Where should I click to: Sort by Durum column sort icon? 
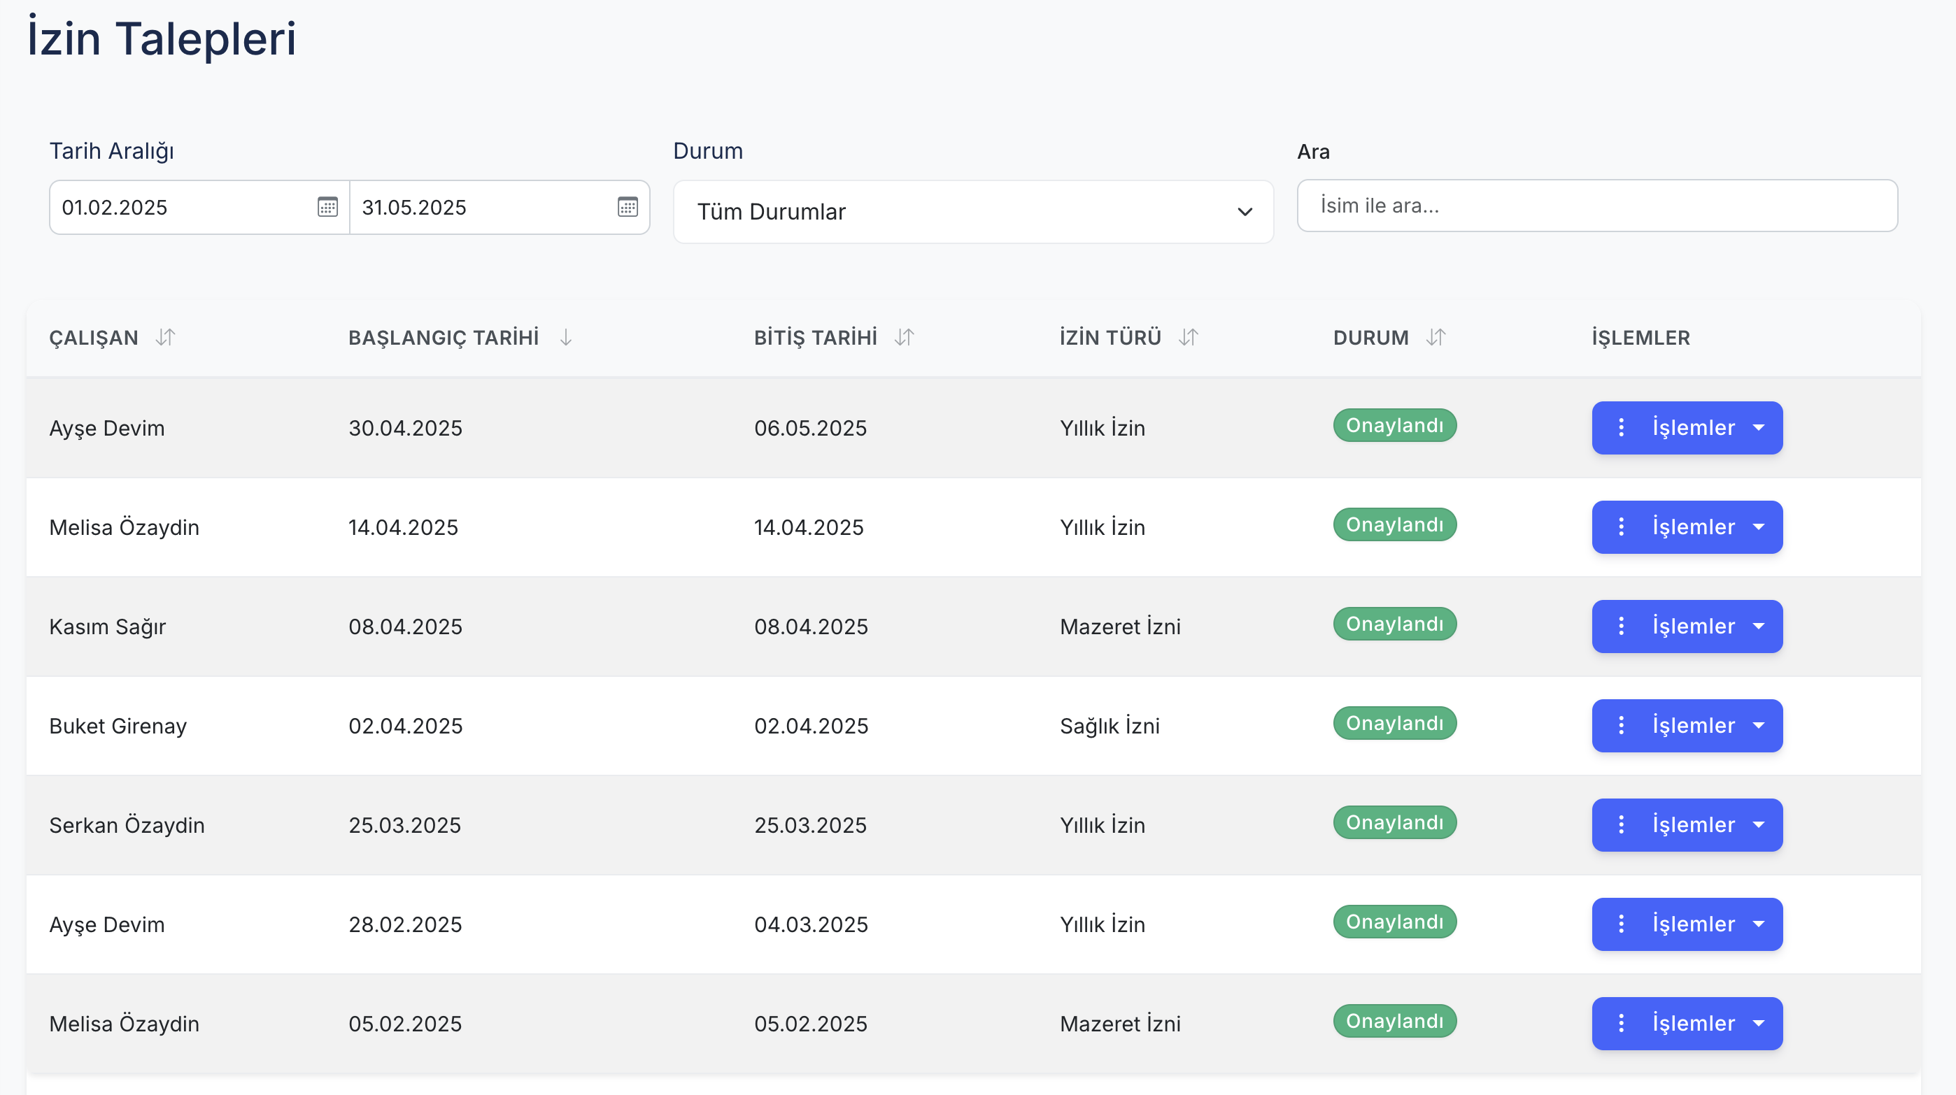[x=1435, y=337]
